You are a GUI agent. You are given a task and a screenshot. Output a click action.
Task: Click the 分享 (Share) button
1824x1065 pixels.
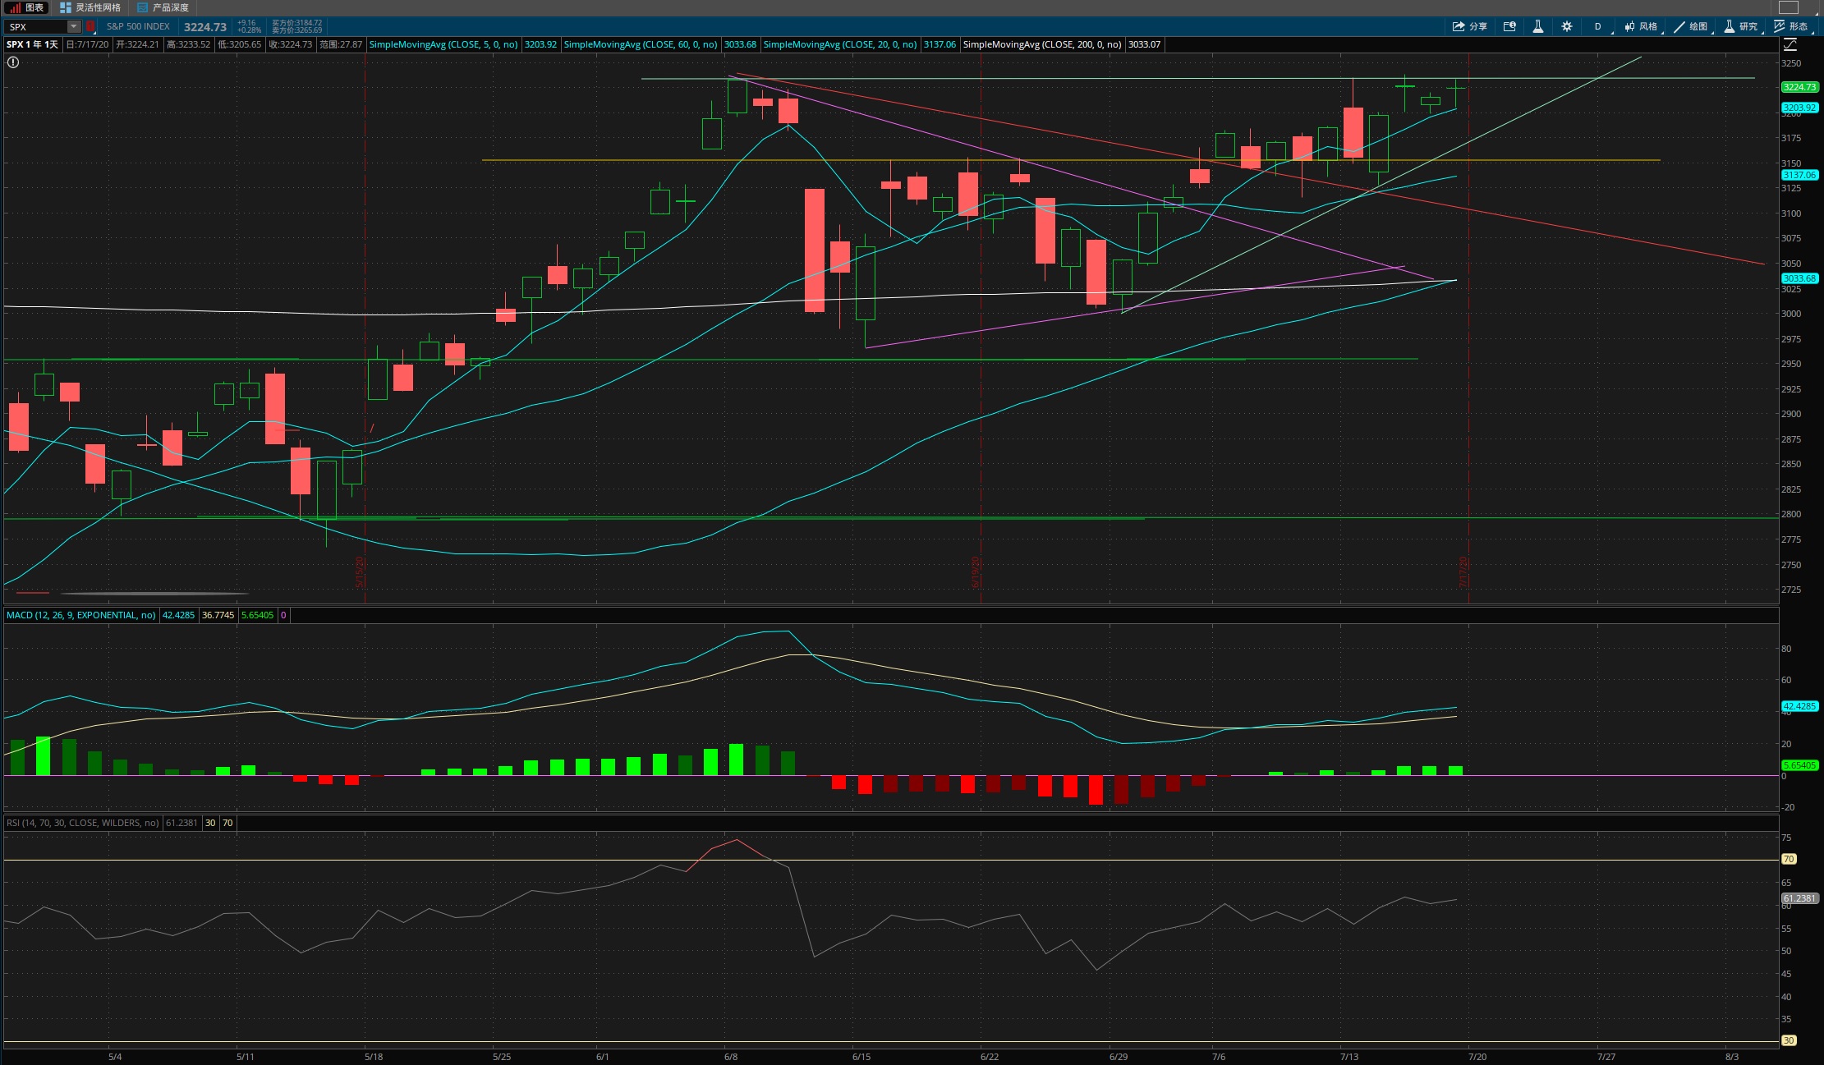[x=1470, y=26]
